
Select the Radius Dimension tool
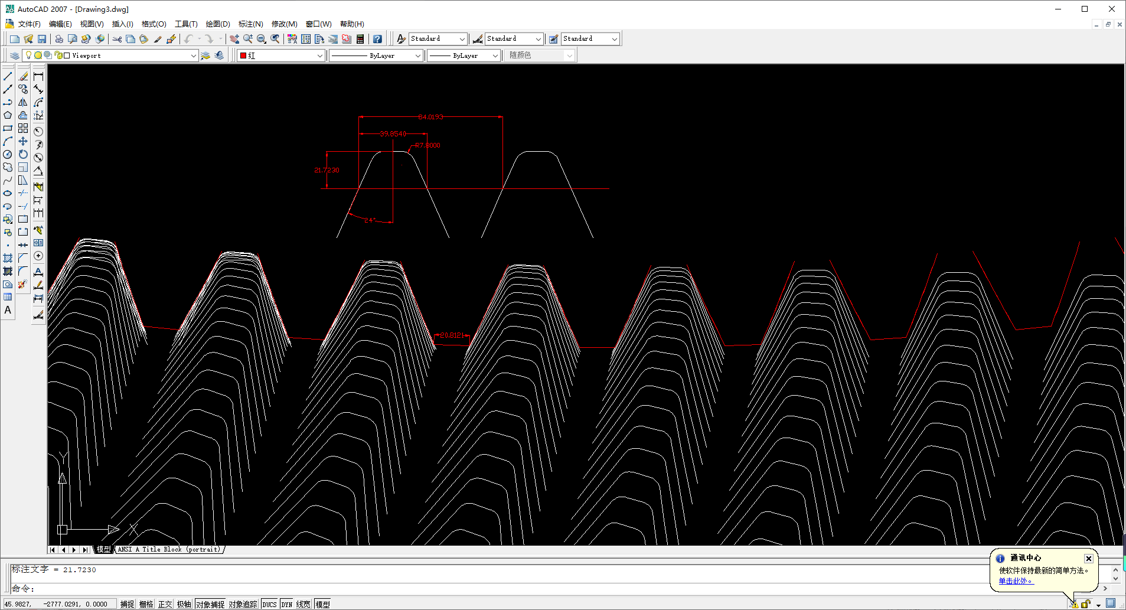pos(38,131)
